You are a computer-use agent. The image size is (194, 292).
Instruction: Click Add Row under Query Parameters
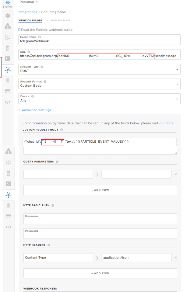100,190
